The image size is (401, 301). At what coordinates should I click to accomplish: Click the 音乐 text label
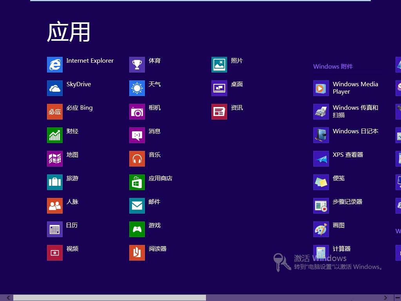tap(154, 154)
